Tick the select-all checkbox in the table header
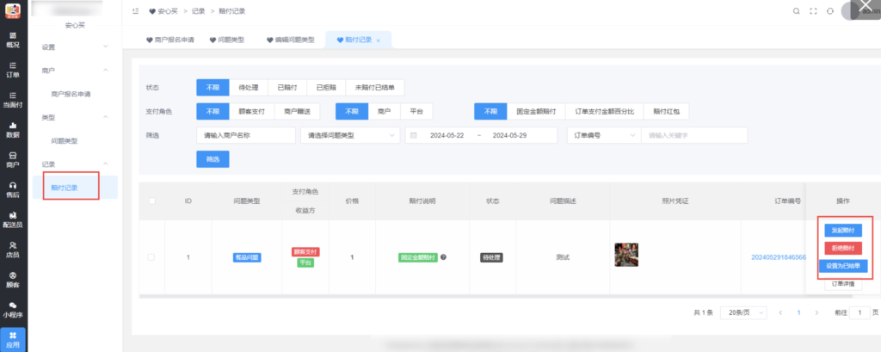Viewport: 881px width, 352px height. pos(151,201)
